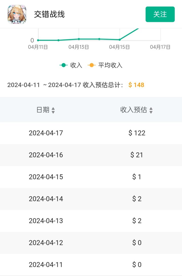Open the 交错战线 app icon
Screen dimensions: 182x276
17,14
